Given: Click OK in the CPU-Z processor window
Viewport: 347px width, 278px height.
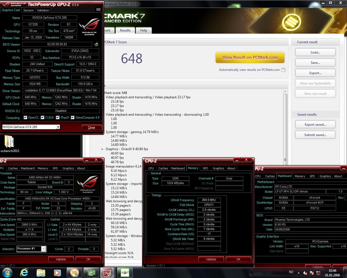Looking at the screenshot, I should [x=88, y=259].
